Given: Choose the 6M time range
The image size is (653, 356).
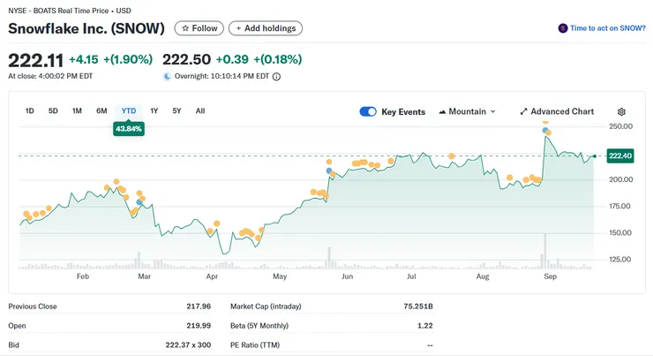Looking at the screenshot, I should (101, 111).
